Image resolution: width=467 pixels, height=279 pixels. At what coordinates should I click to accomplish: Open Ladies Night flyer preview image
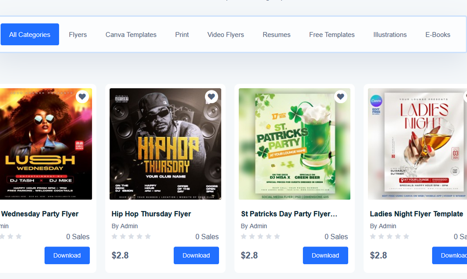[417, 144]
